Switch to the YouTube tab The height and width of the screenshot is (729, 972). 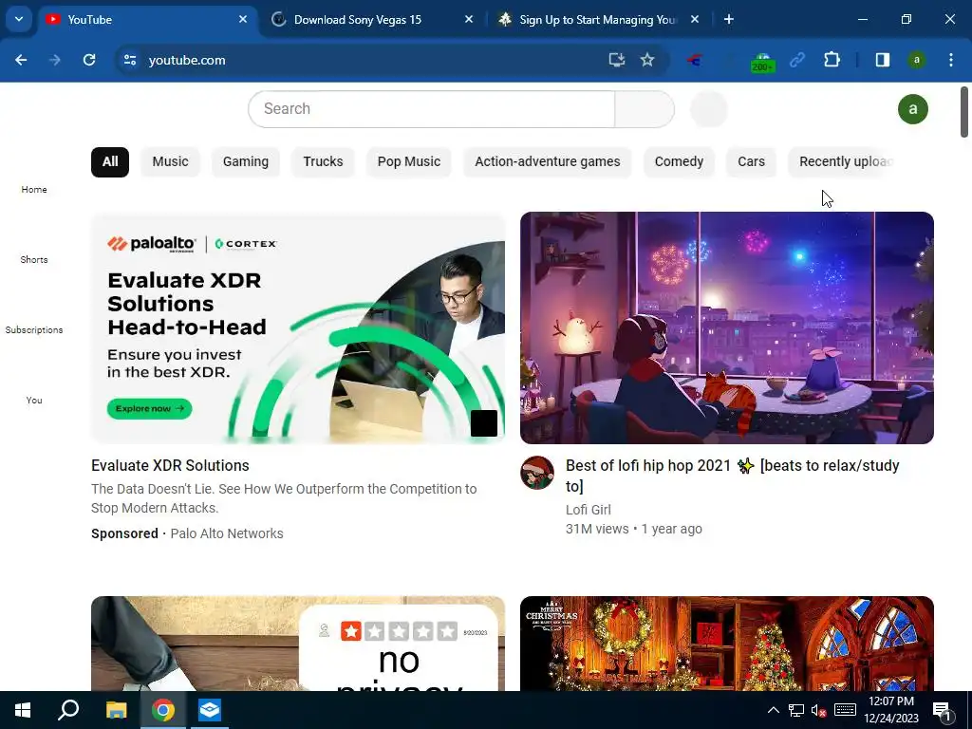(x=147, y=20)
